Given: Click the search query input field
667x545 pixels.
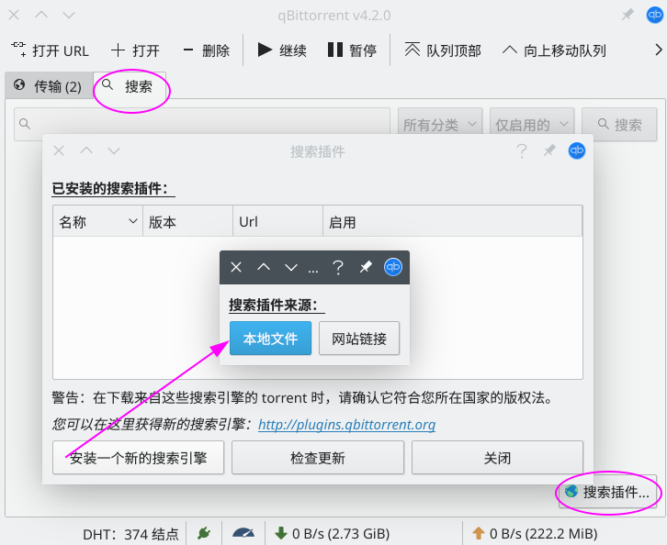Looking at the screenshot, I should [202, 125].
